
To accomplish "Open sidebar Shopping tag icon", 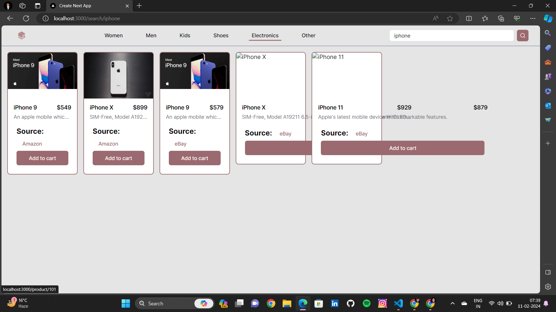I will tap(548, 48).
